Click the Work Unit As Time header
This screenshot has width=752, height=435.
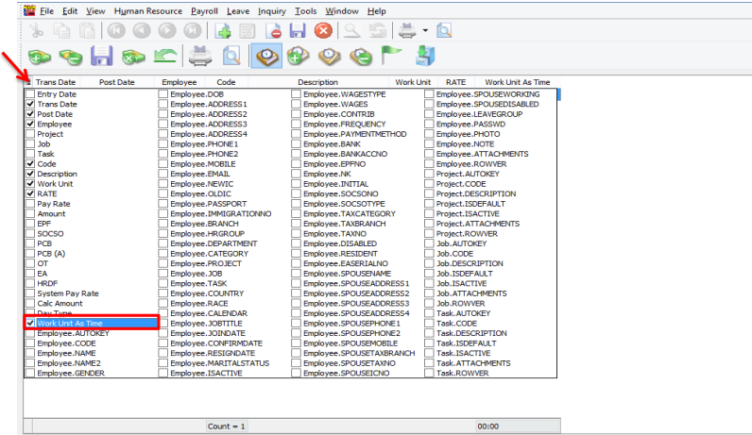(518, 82)
